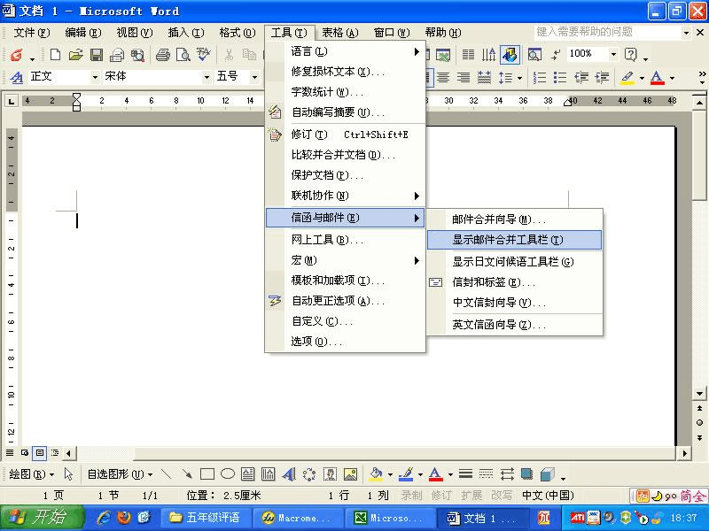Screen dimensions: 709x531
Task: Open the 文件(F) menu
Action: [x=32, y=33]
